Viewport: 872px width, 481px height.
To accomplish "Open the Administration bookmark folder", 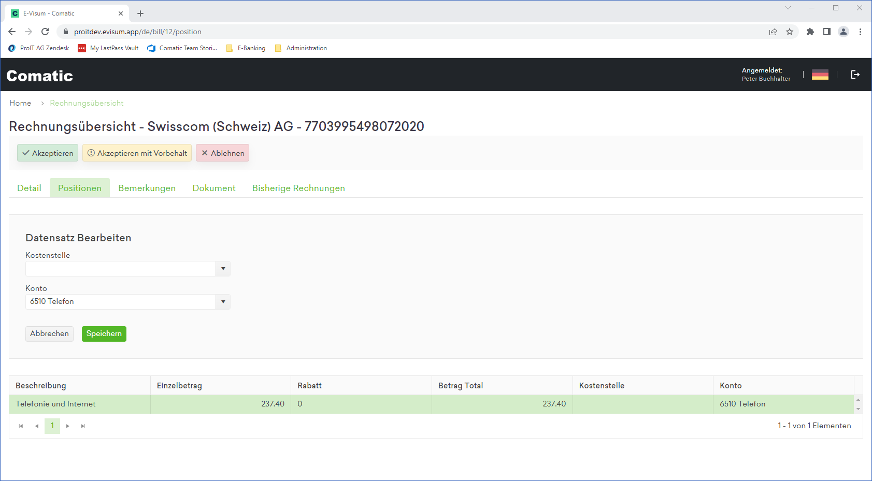I will pos(301,48).
